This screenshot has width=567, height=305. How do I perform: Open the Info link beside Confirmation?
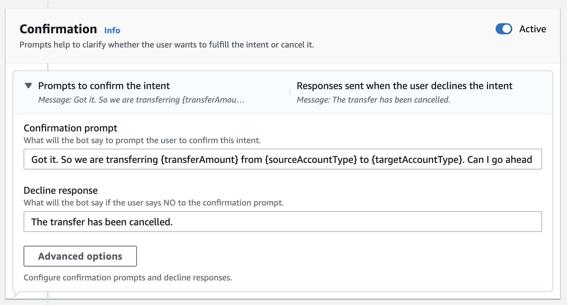pos(112,31)
